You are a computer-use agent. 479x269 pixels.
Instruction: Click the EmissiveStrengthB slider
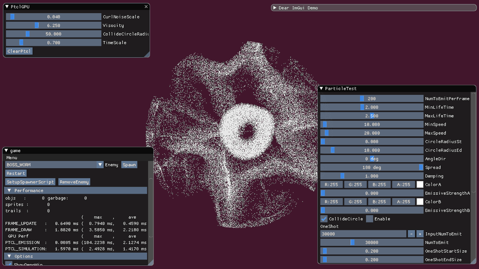tap(372, 210)
